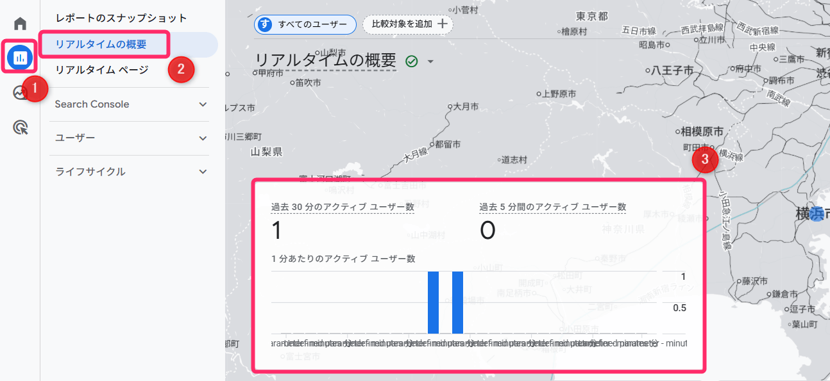Open the Home icon in sidebar
Viewport: 830px width, 381px height.
click(20, 24)
